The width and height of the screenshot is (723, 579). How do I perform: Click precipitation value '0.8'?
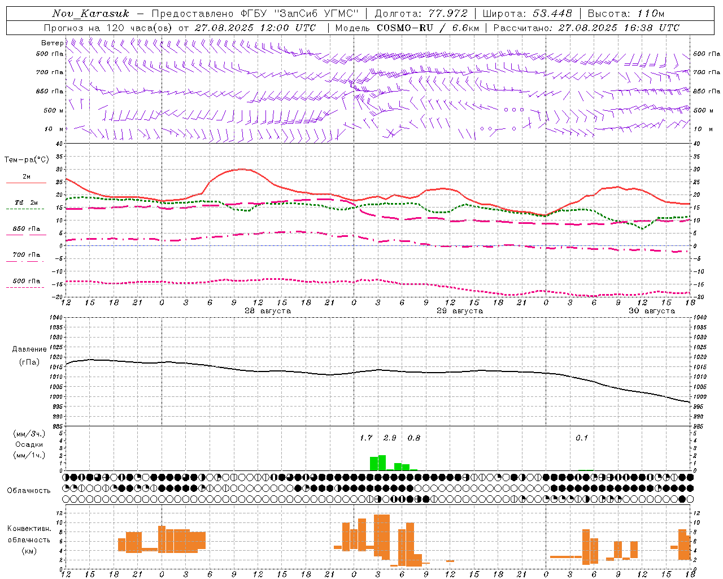[414, 438]
